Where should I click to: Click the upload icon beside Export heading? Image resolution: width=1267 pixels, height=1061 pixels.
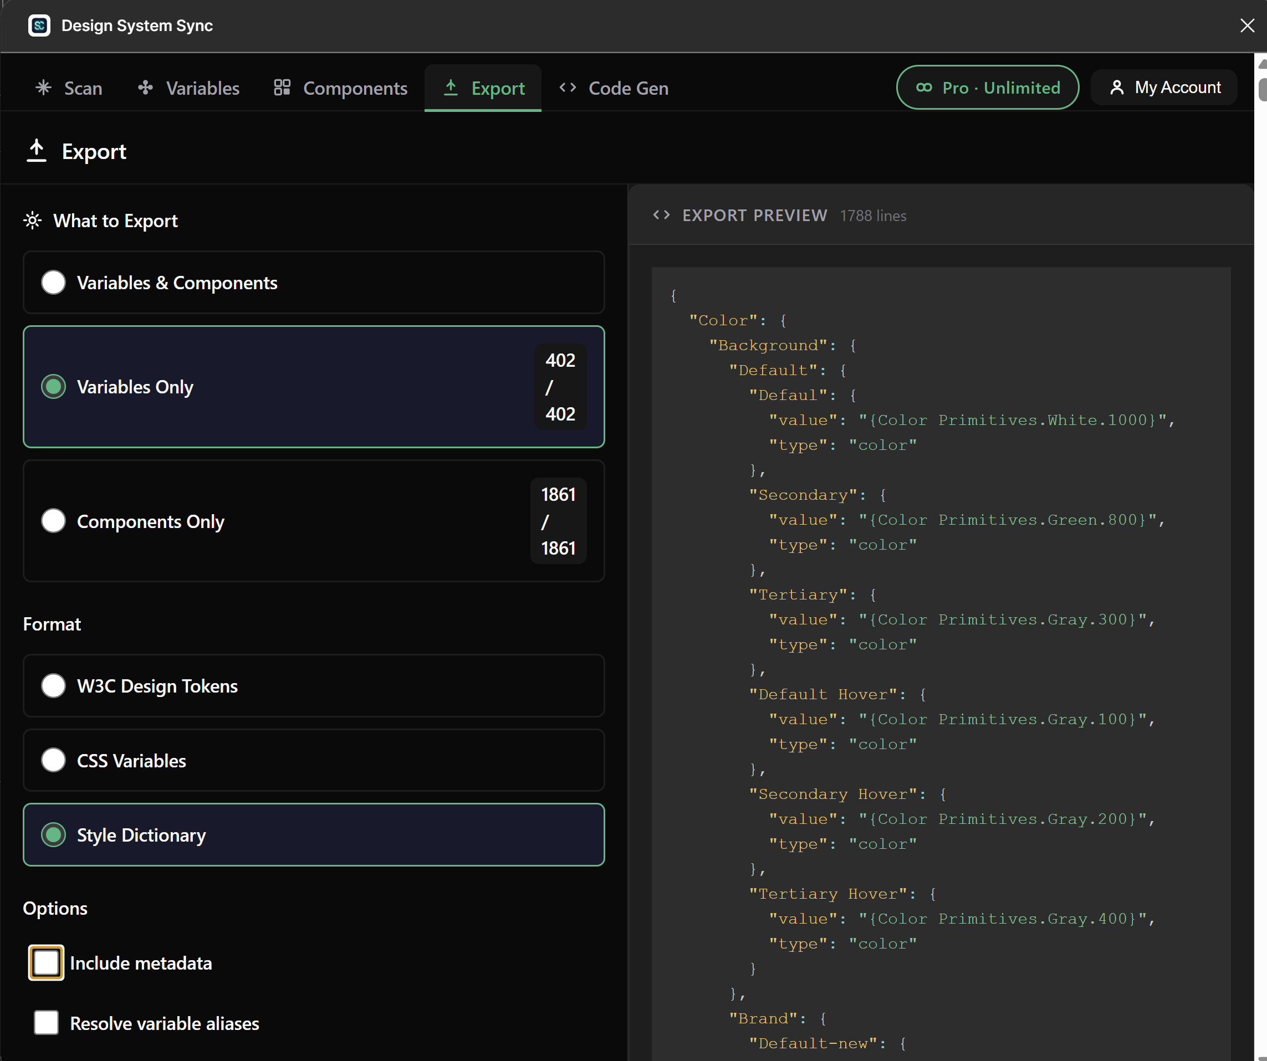36,151
